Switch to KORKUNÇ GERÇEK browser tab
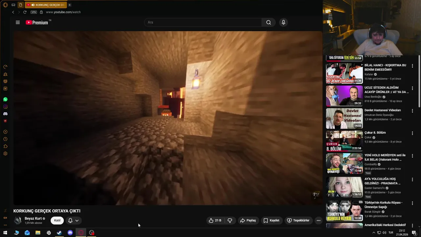This screenshot has width=421, height=237. [46, 5]
